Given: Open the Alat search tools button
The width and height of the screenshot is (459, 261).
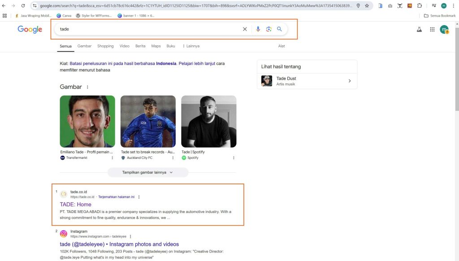Looking at the screenshot, I should [x=281, y=46].
